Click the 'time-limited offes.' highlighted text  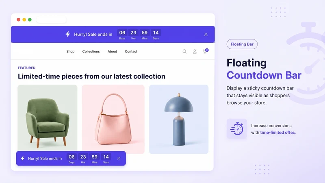coord(278,133)
